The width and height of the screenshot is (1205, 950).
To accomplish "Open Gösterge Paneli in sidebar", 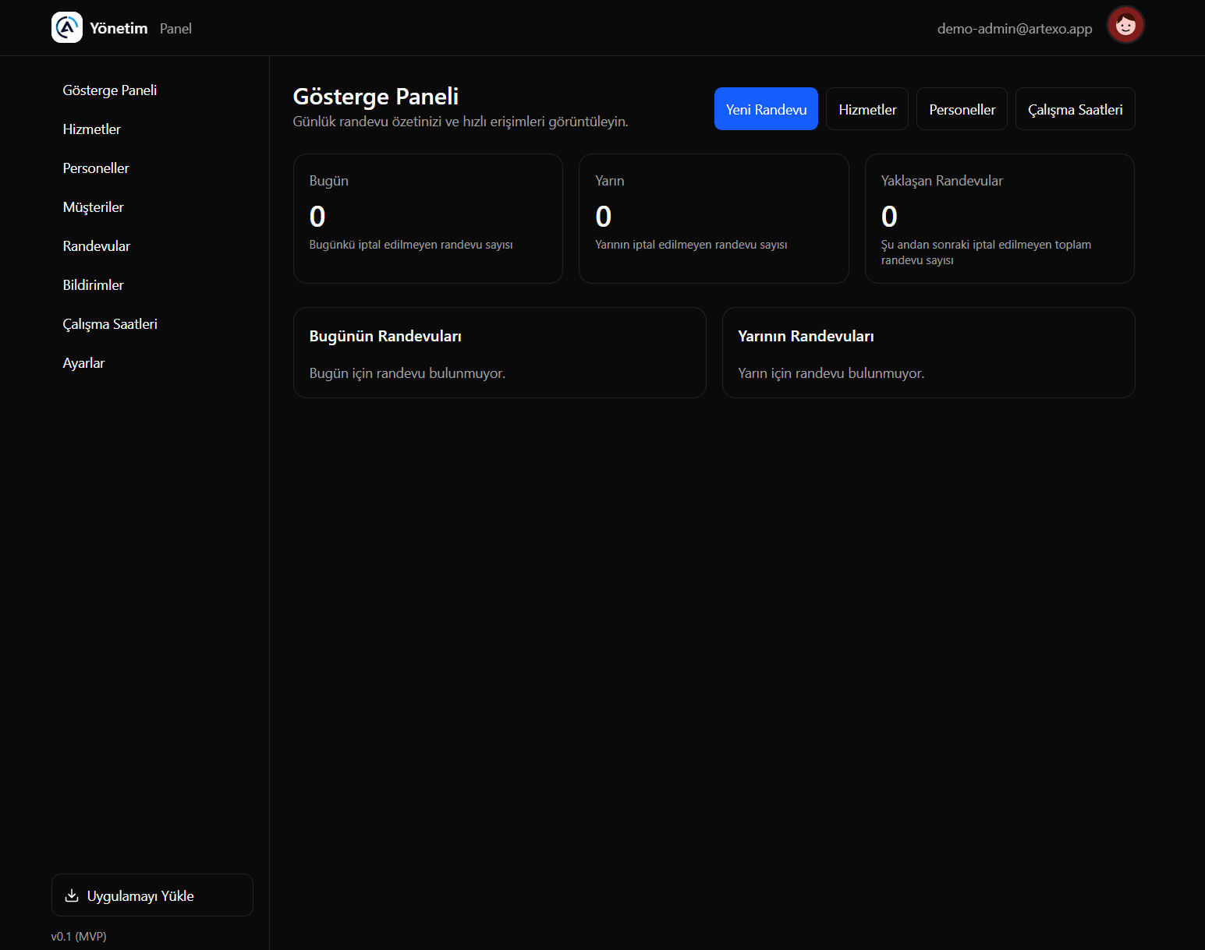I will coord(110,90).
